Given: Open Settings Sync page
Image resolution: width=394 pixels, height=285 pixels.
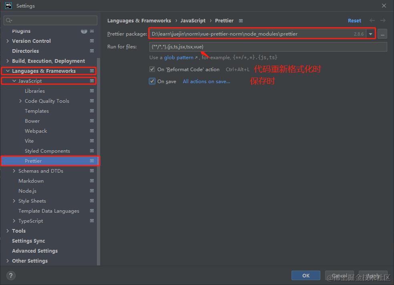Looking at the screenshot, I should click(28, 241).
